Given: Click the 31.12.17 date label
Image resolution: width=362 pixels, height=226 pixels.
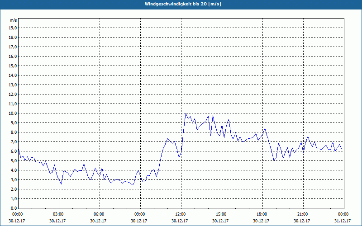Looking at the screenshot, I should (343, 221).
